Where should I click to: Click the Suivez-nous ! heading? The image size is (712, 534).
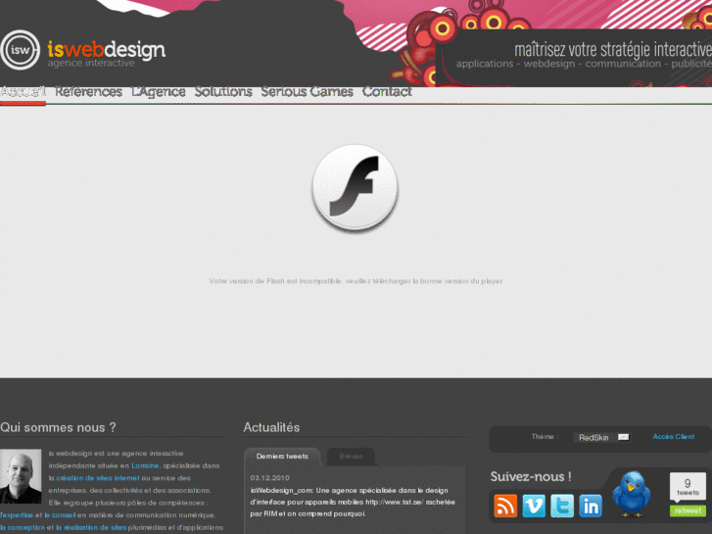point(531,477)
